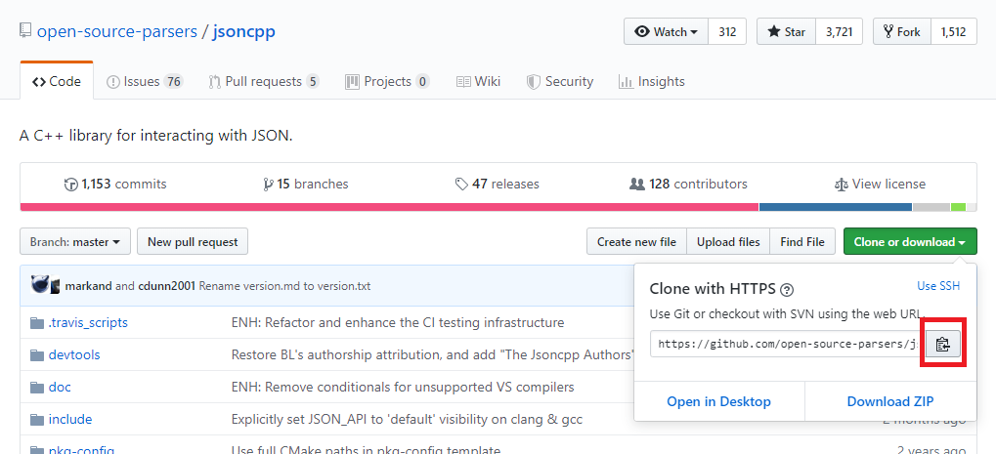Click the markand author avatar
Viewport: 996px width, 454px height.
[39, 285]
